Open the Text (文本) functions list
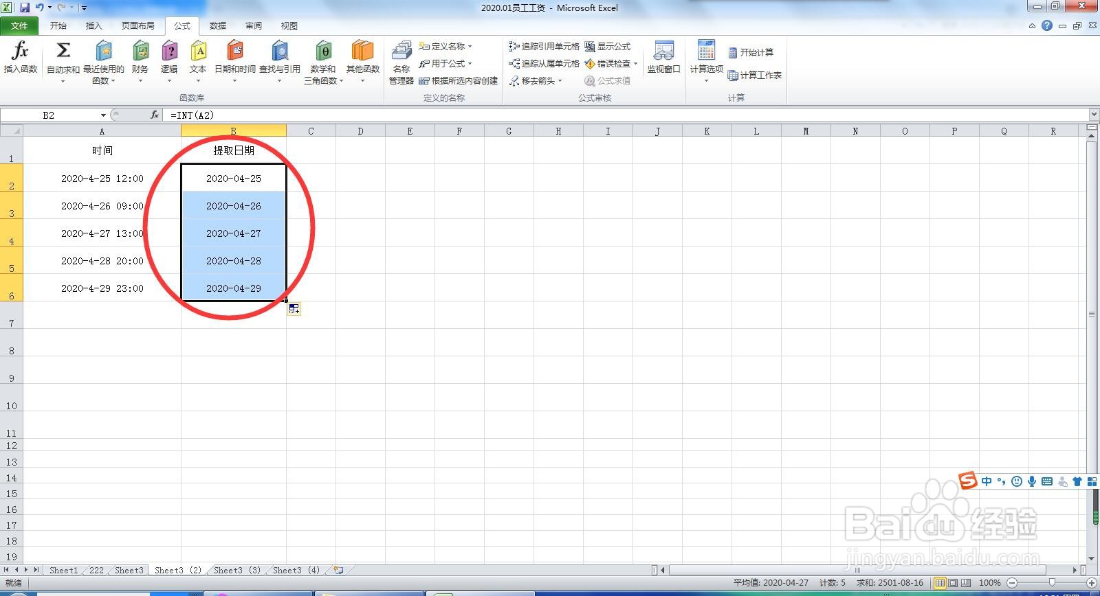The height and width of the screenshot is (596, 1100). [198, 62]
